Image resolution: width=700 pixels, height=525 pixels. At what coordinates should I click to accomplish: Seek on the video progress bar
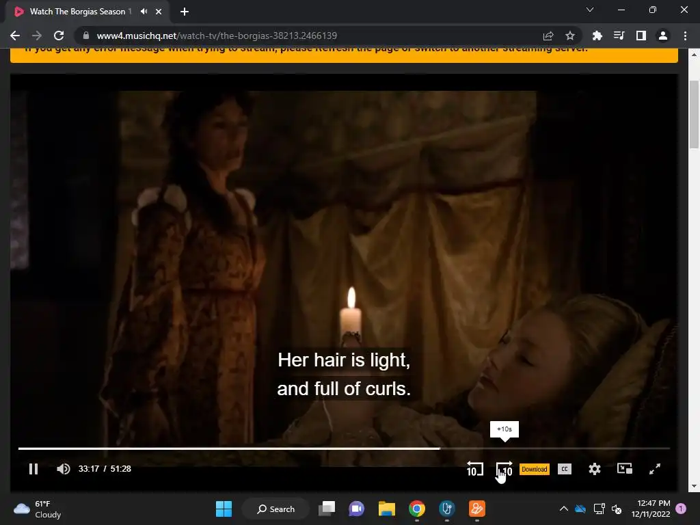tap(344, 448)
